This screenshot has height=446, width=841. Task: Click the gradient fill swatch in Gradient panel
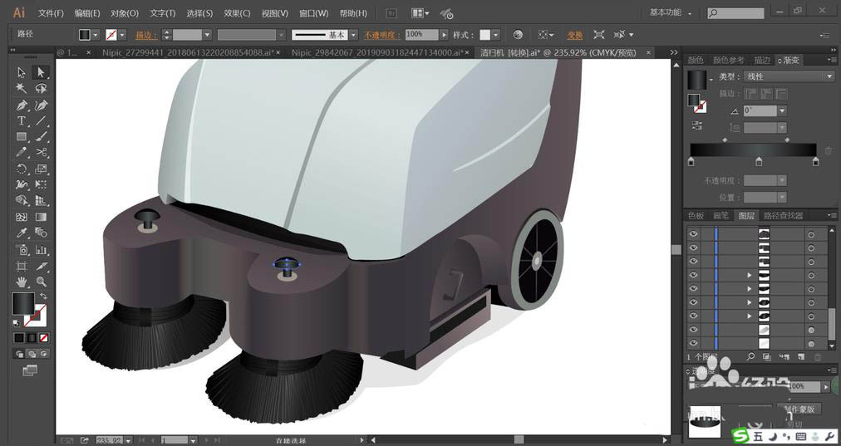[x=697, y=81]
